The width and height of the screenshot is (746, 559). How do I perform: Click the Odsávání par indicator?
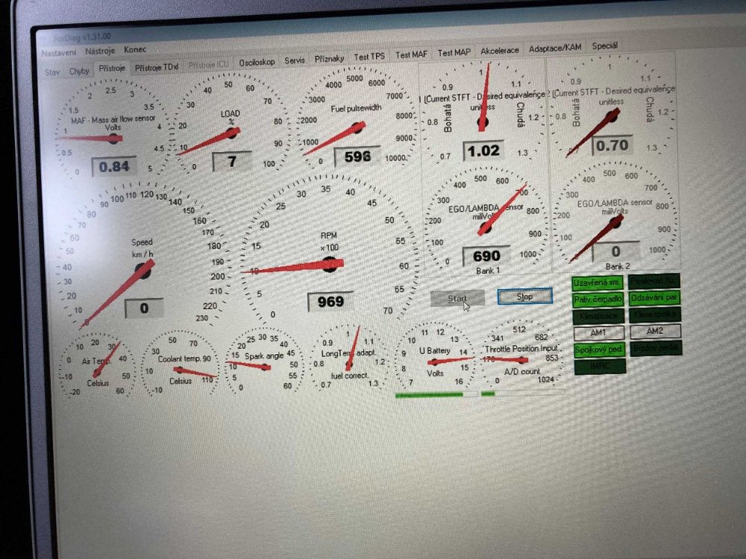(654, 298)
